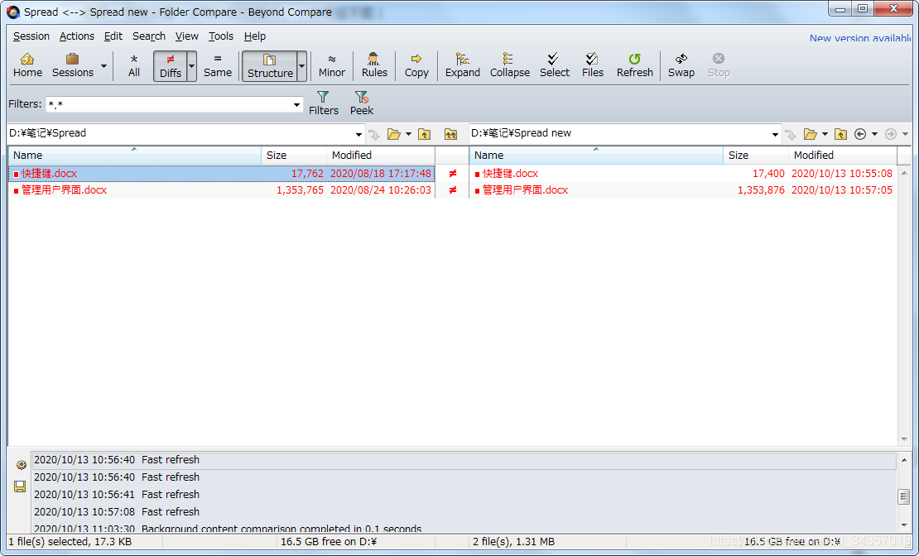Refresh the folder comparison
919x556 pixels.
635,65
